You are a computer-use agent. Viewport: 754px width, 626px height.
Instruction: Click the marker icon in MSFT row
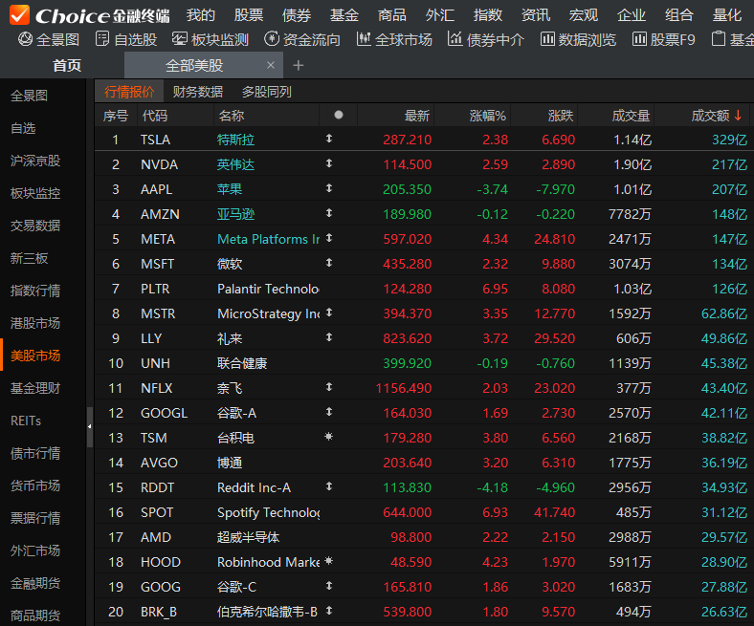pyautogui.click(x=329, y=263)
